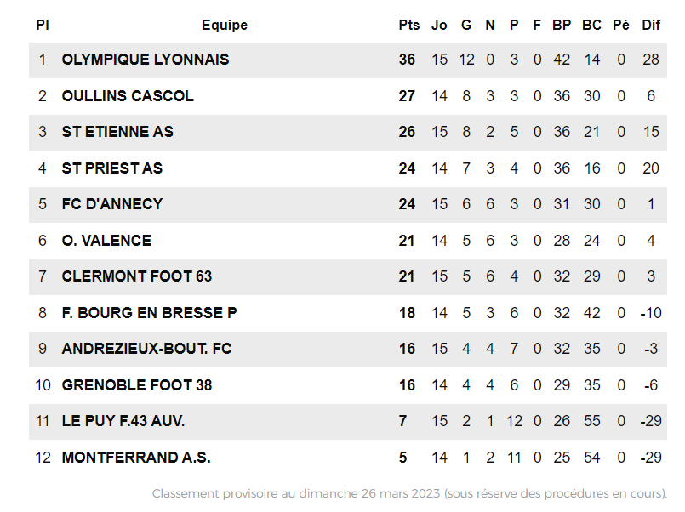Select F. BOURG EN BRESSE P
The image size is (685, 512).
coord(149,313)
